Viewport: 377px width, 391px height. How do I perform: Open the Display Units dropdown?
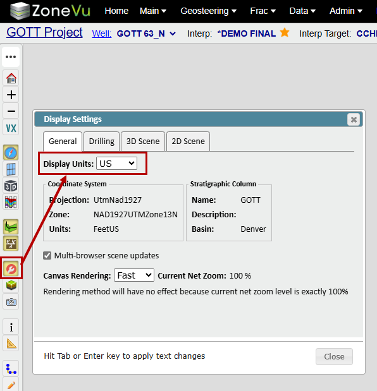(116, 164)
